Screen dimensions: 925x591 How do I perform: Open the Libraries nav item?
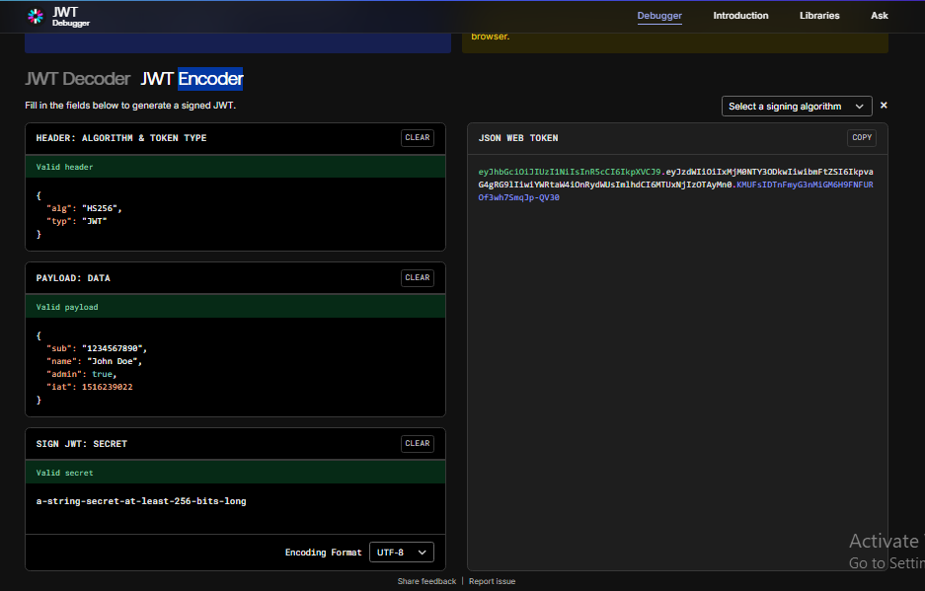point(818,16)
